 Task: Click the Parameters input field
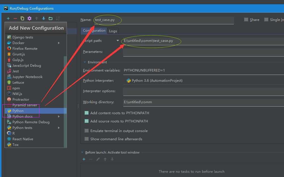204,52
